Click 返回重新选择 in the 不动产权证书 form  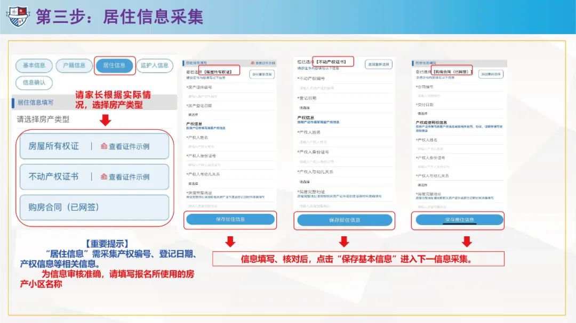coord(379,64)
